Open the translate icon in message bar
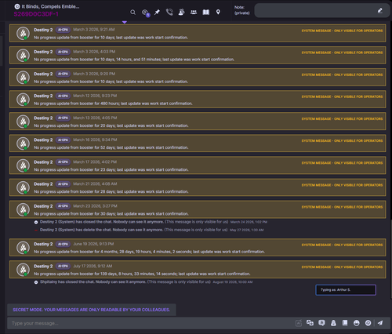The width and height of the screenshot is (392, 334). [310, 323]
